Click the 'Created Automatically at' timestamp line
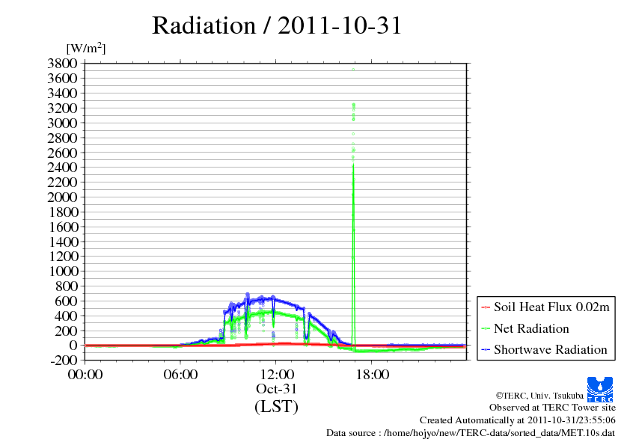 (x=518, y=420)
